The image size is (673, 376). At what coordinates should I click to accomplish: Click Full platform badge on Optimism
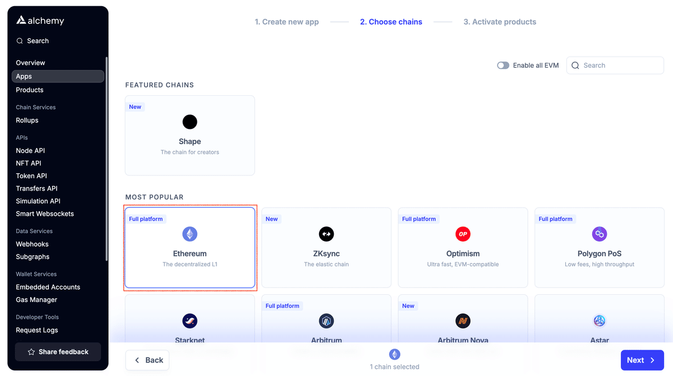[419, 219]
